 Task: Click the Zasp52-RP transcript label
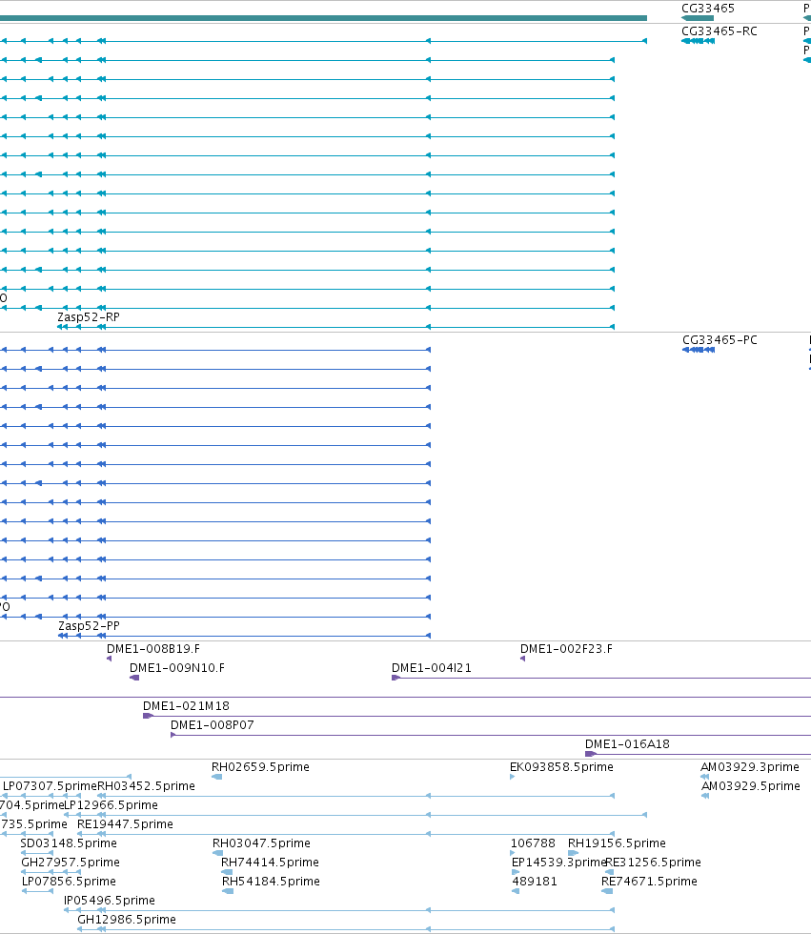(x=89, y=316)
